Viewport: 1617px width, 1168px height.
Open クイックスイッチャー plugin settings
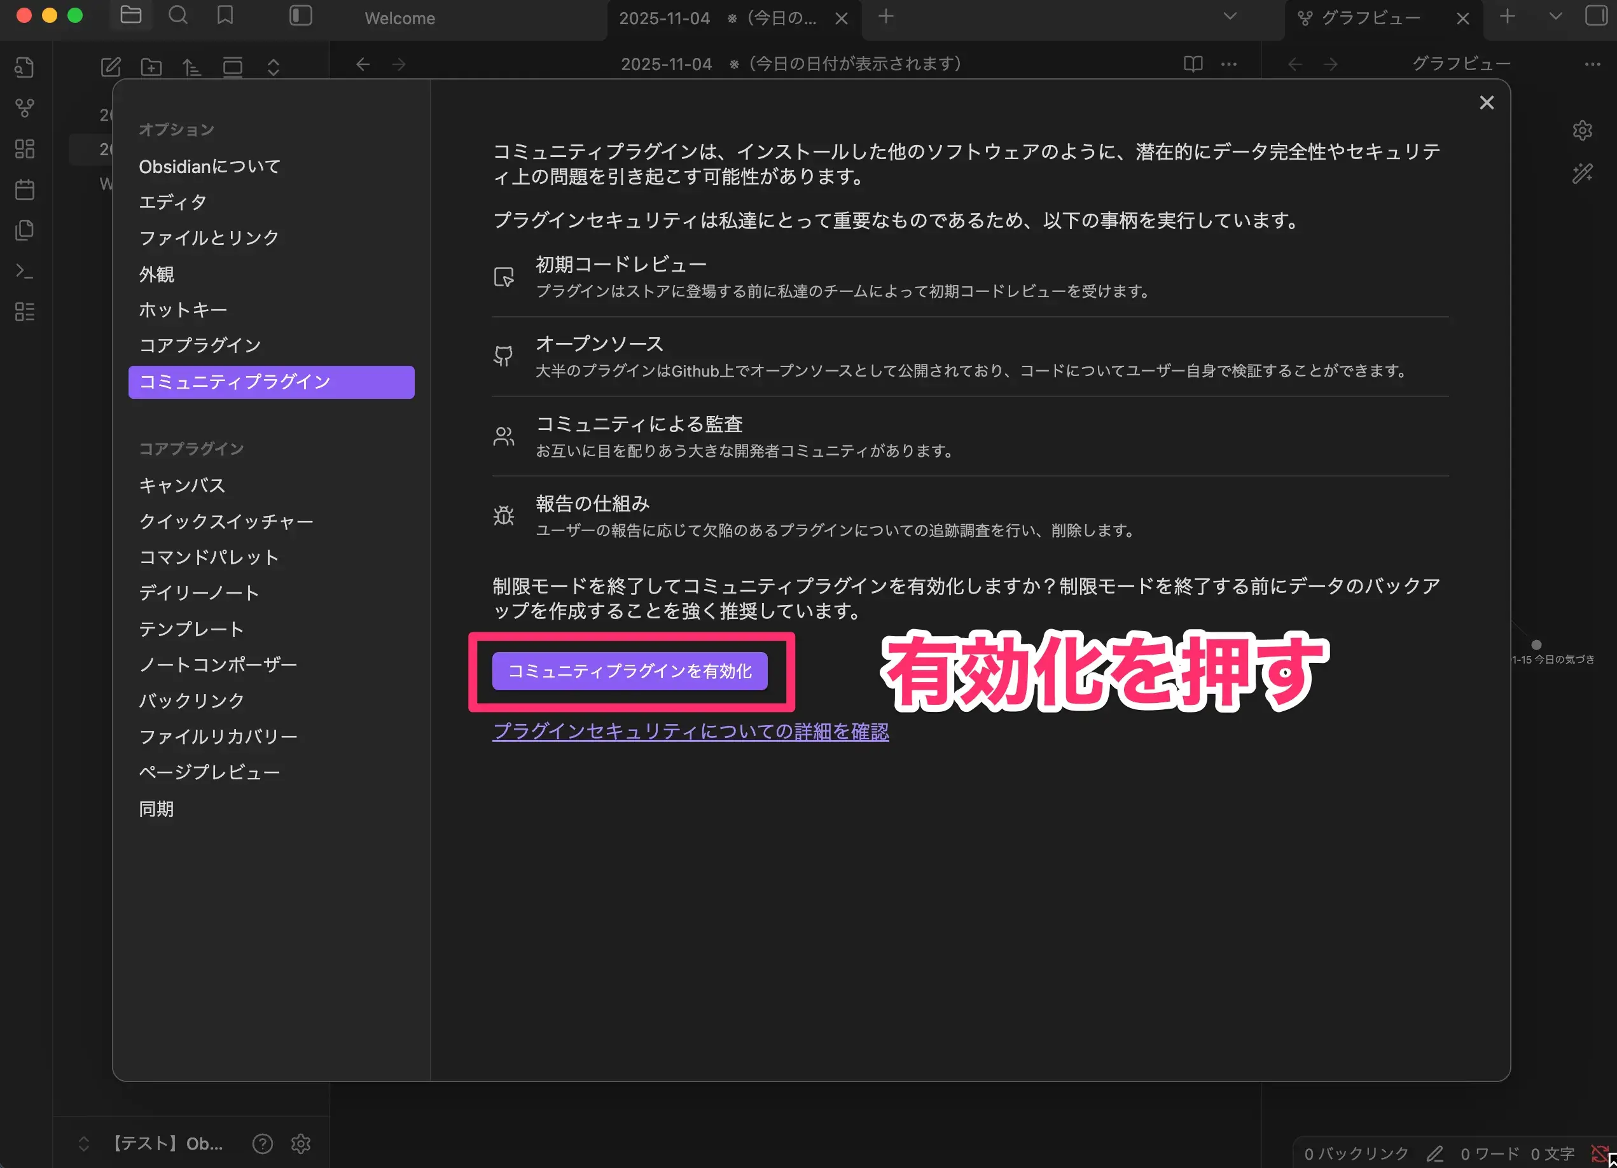coord(271,522)
